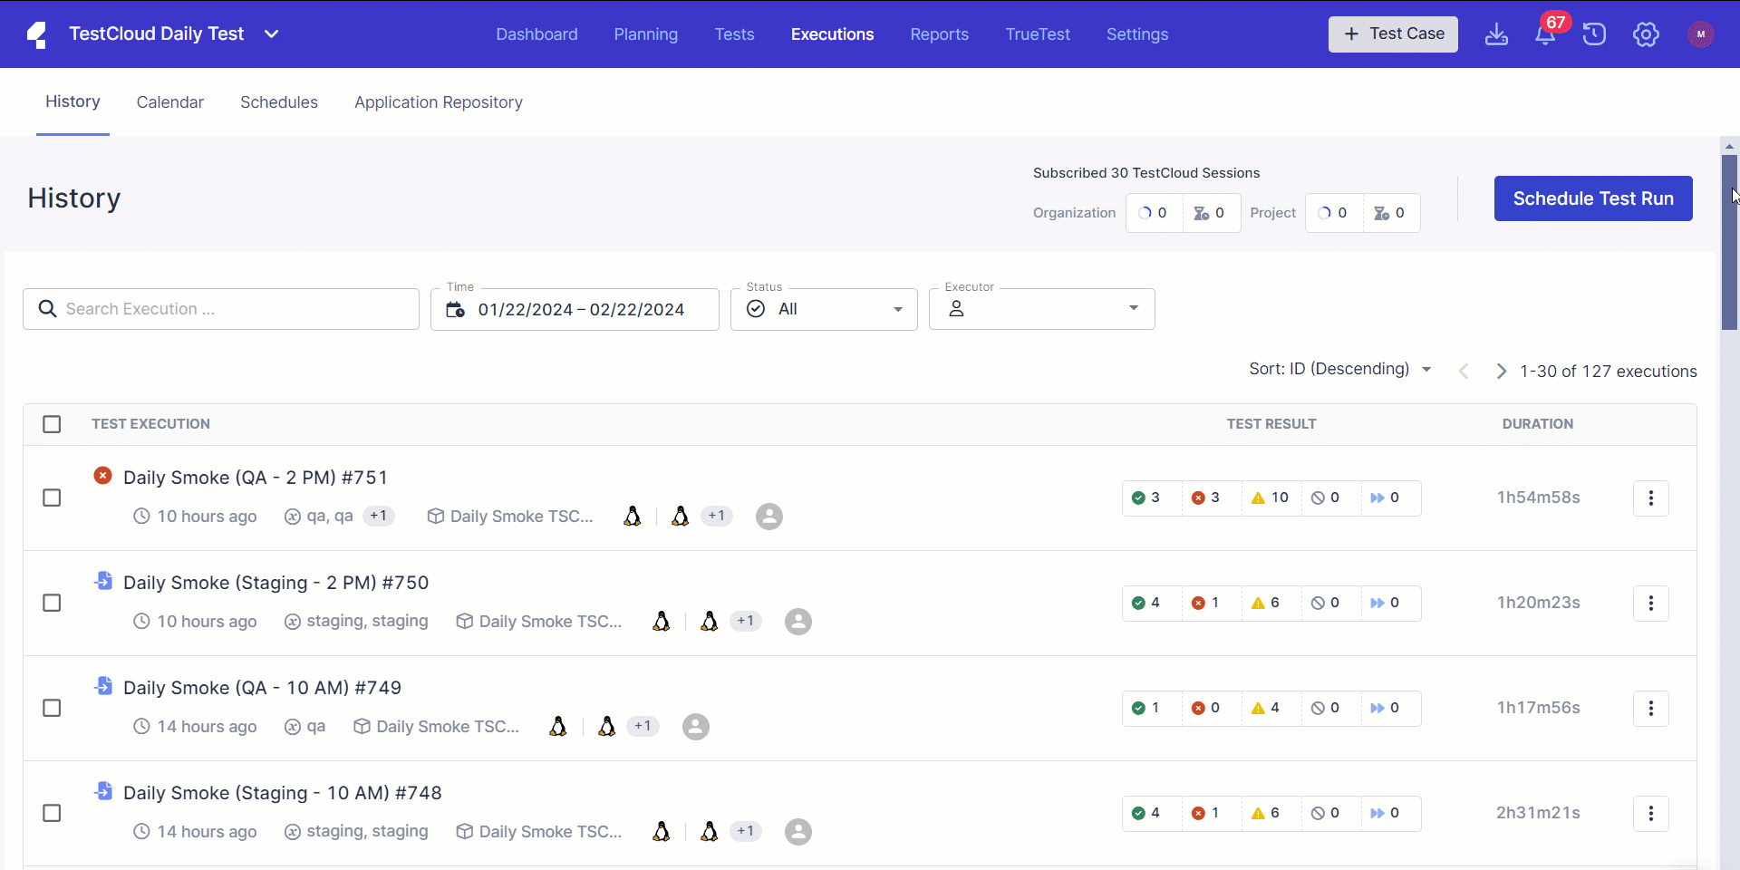Open Daily Smoke (QA - 2 PM) #751
This screenshot has height=870, width=1740.
tap(256, 478)
